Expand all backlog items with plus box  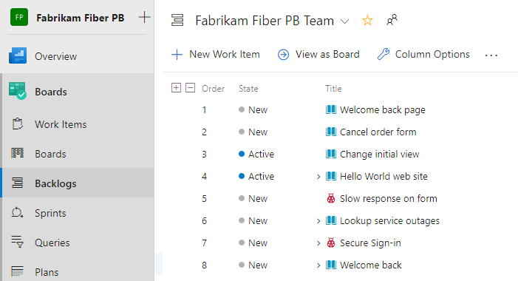point(176,87)
